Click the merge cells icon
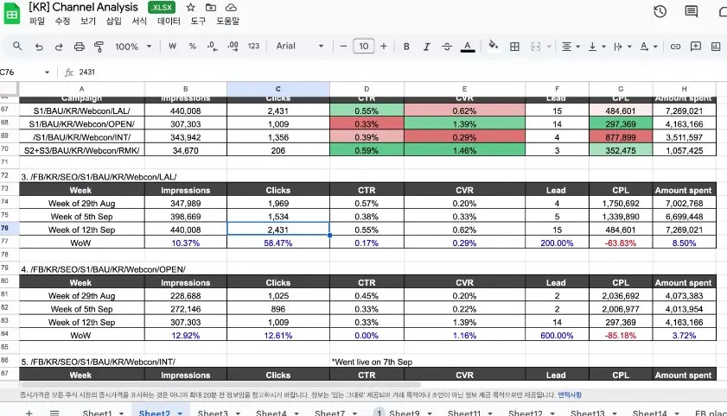 535,47
